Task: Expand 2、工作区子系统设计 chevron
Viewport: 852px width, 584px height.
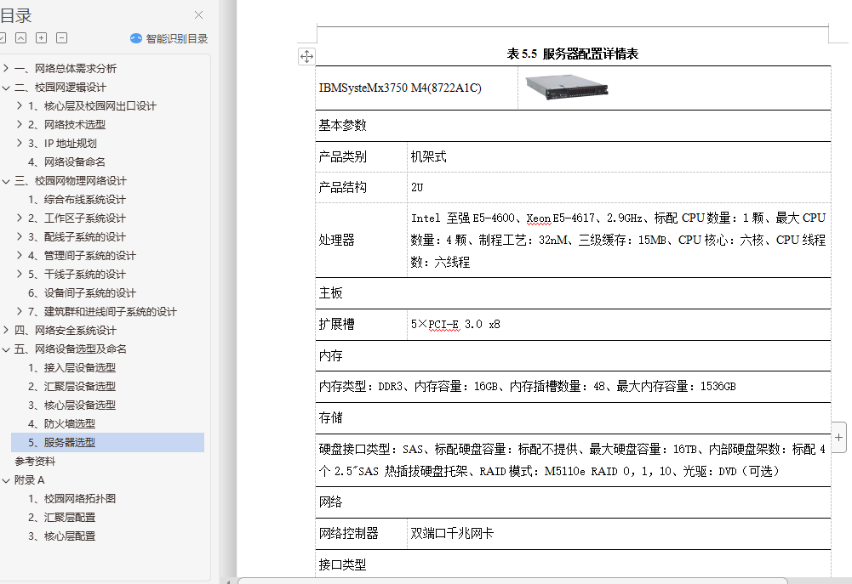Action: click(20, 218)
